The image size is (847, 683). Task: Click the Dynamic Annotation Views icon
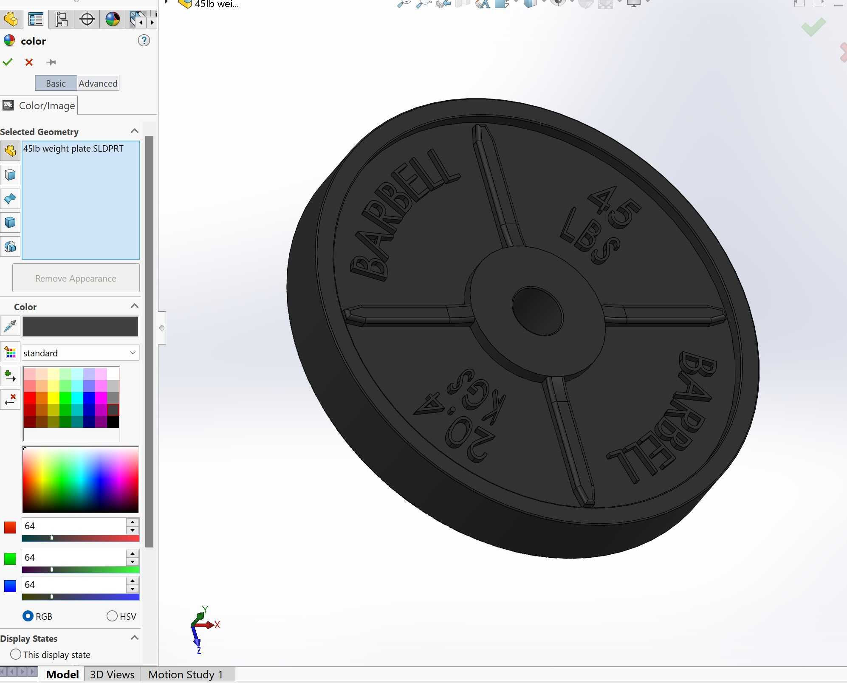[x=483, y=4]
